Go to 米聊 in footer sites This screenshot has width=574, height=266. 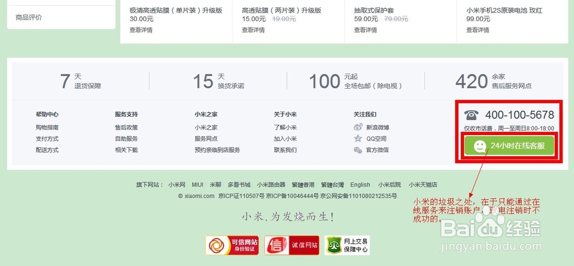[216, 185]
